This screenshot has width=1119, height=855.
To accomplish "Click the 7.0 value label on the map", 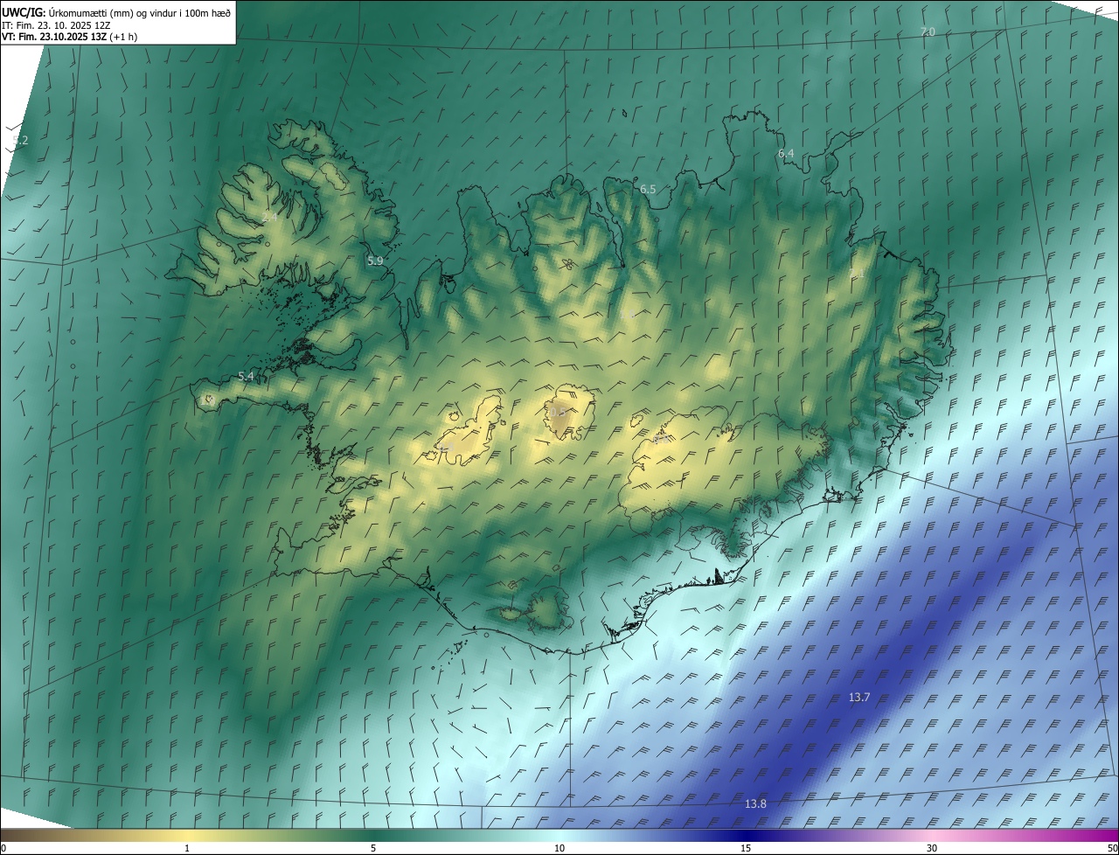I will point(928,31).
